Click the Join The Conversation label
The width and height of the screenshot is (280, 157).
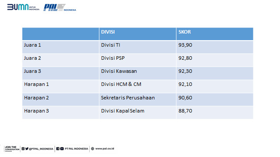[12, 148]
